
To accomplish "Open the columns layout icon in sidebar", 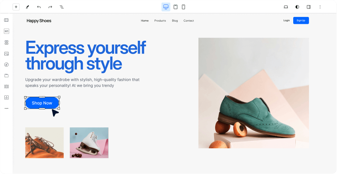I will point(6,20).
